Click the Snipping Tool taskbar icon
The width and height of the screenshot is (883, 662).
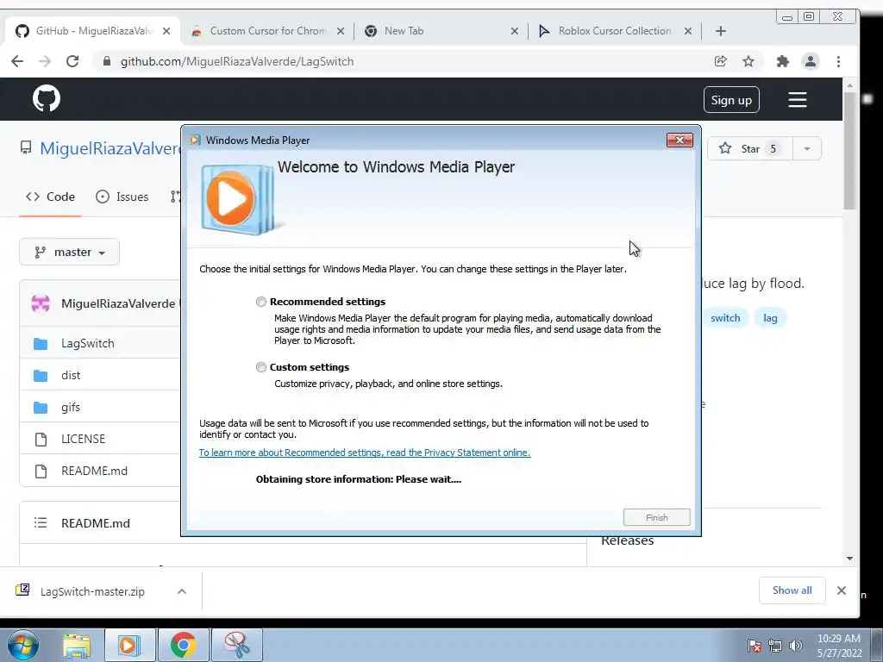tap(236, 645)
